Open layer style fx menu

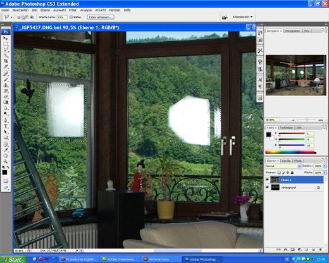coord(286,250)
